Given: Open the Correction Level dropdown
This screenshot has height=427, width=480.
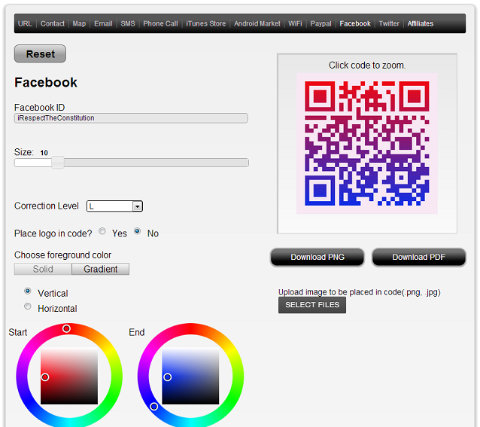Looking at the screenshot, I should [114, 206].
